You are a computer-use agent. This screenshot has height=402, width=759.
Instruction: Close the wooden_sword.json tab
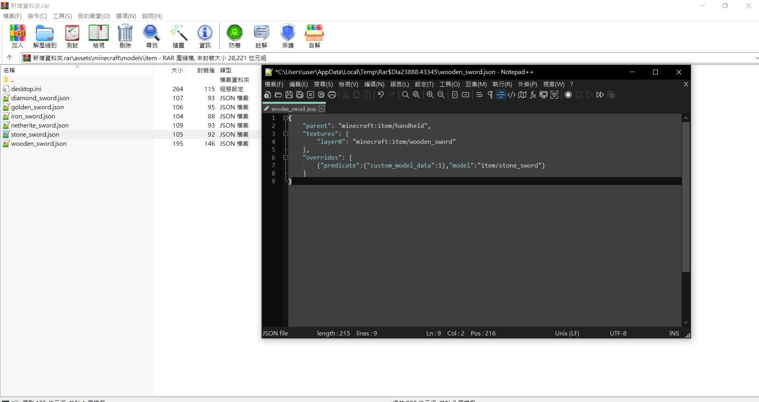coord(322,109)
